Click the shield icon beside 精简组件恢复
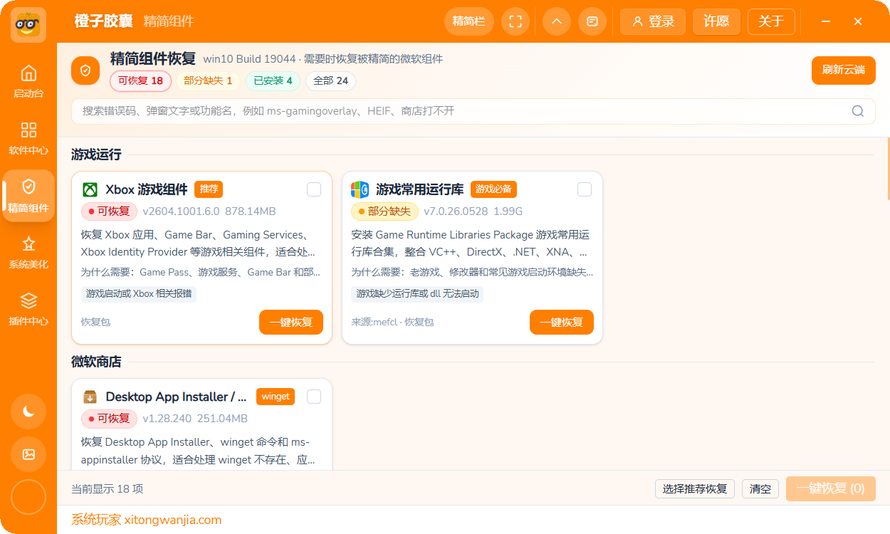The image size is (890, 534). point(85,70)
